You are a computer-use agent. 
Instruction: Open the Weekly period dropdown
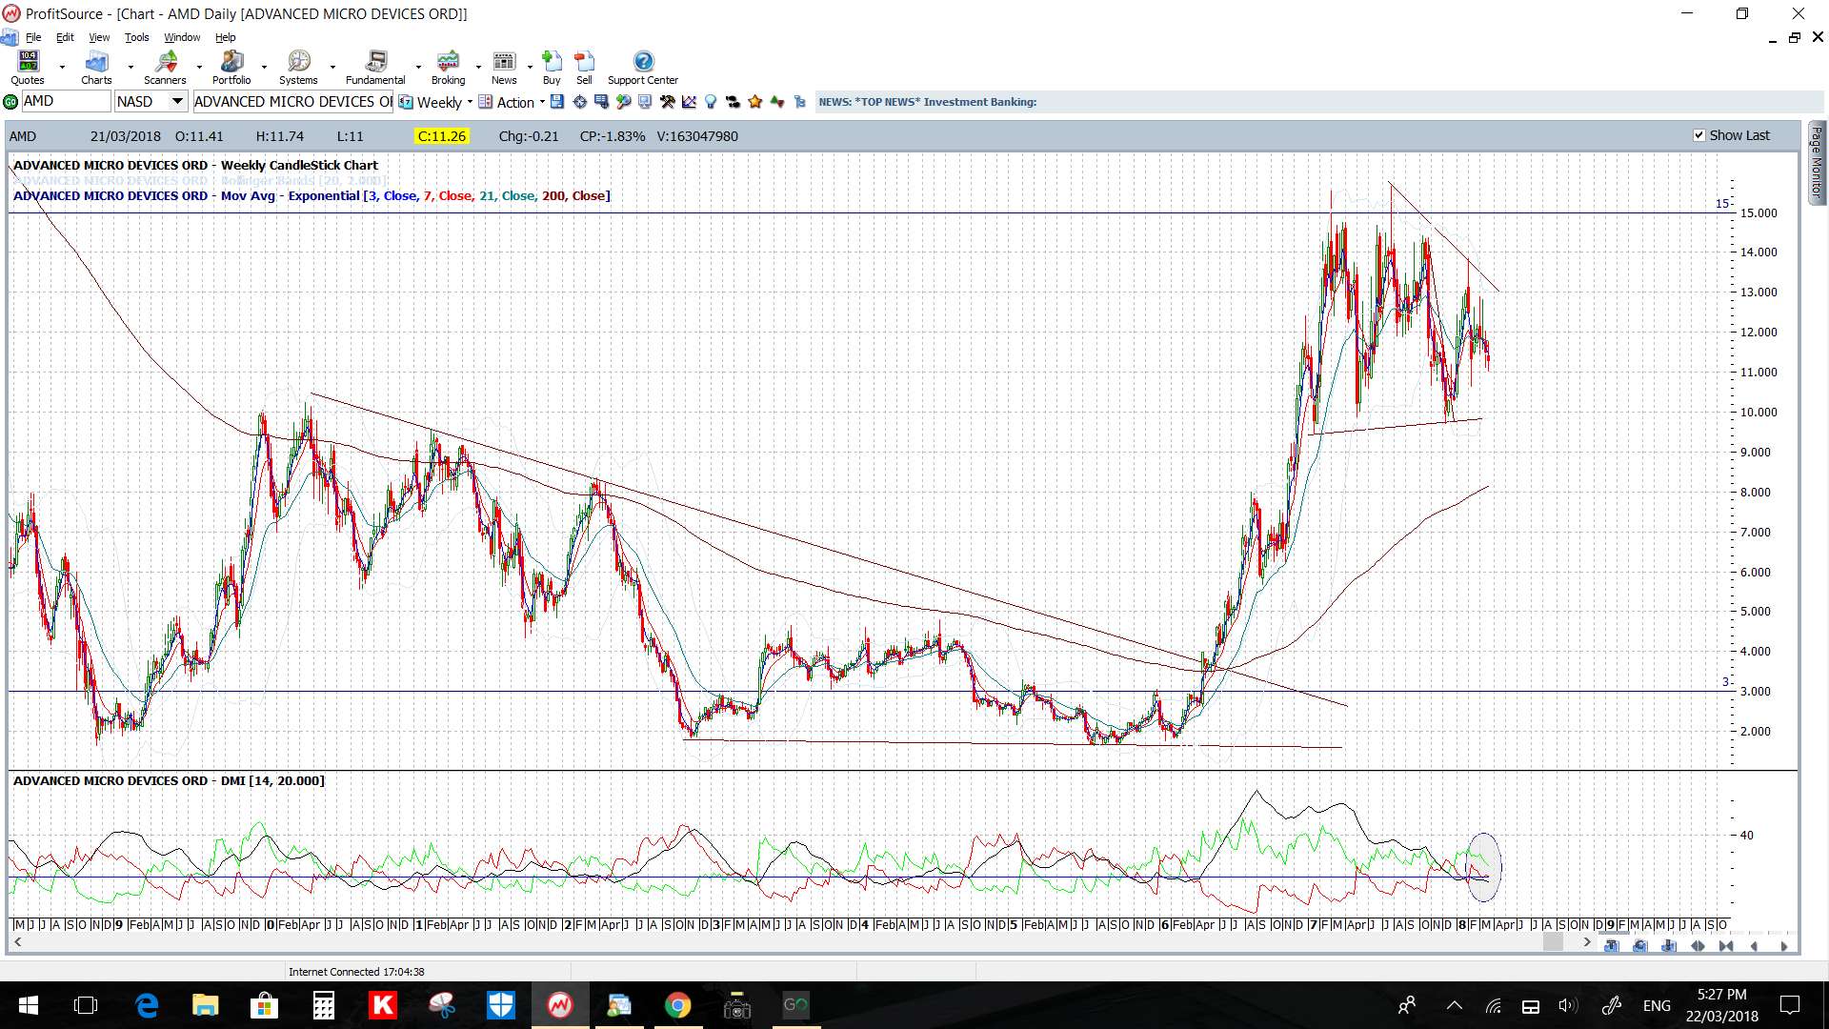pyautogui.click(x=470, y=102)
